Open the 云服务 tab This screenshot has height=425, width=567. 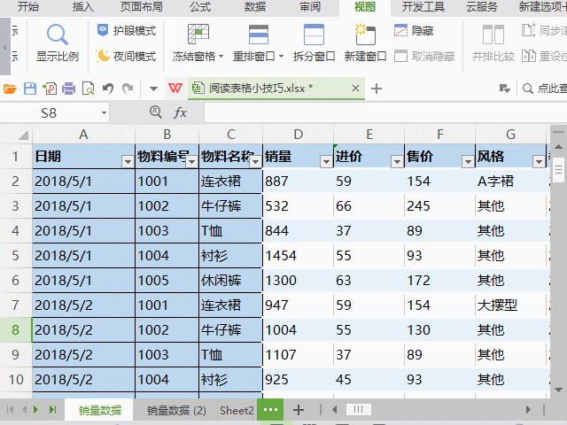coord(482,6)
